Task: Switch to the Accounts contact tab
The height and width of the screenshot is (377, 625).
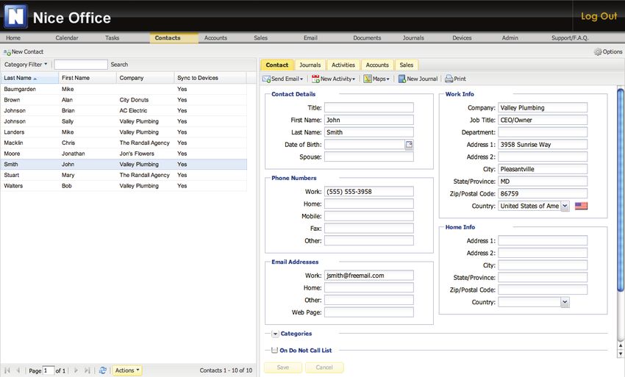Action: coord(377,65)
